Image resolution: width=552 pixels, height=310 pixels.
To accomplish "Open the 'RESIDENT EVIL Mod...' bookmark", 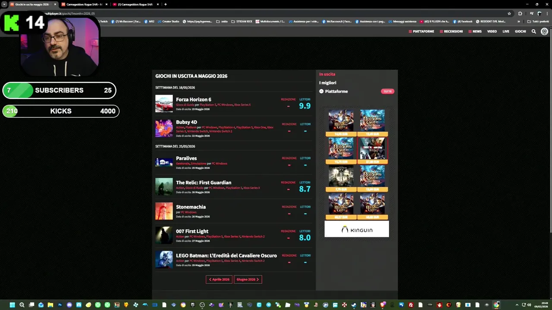I will [x=490, y=22].
